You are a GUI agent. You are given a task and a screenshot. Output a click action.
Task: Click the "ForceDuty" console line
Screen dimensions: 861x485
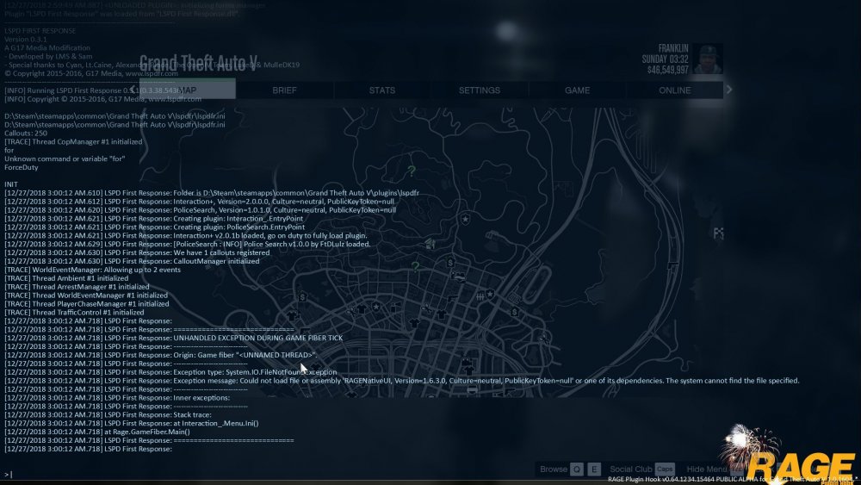(x=22, y=167)
